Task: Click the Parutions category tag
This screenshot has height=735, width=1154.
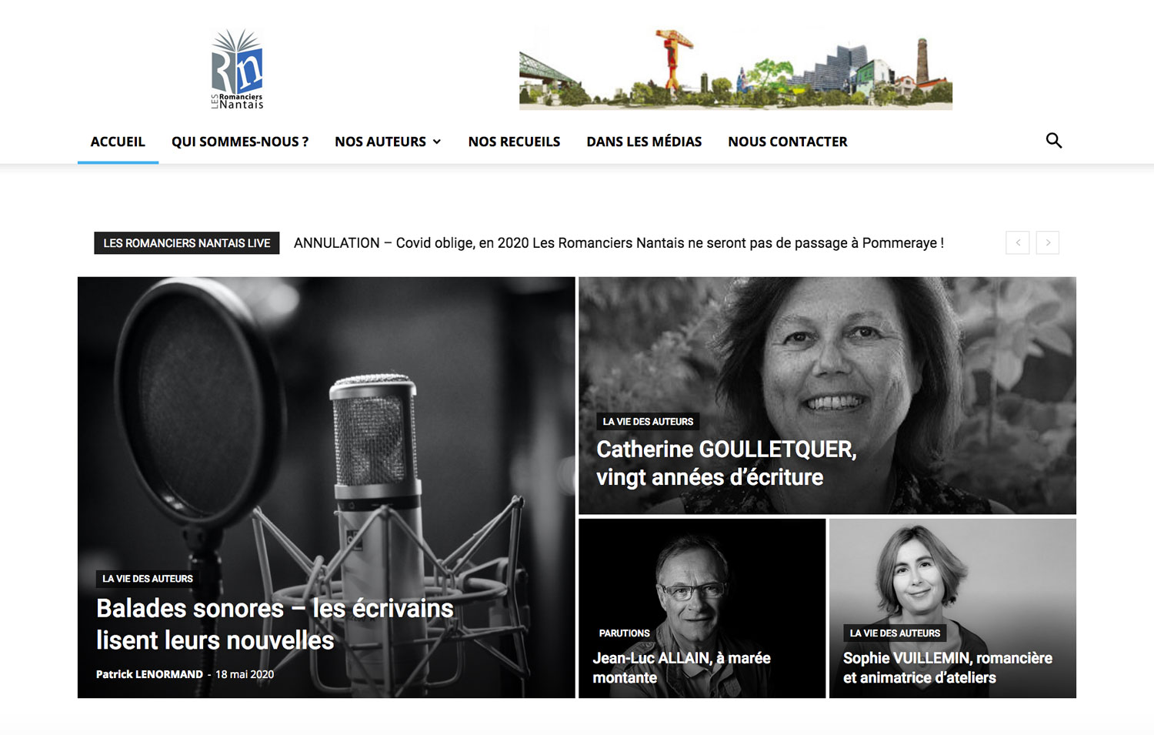Action: 624,633
